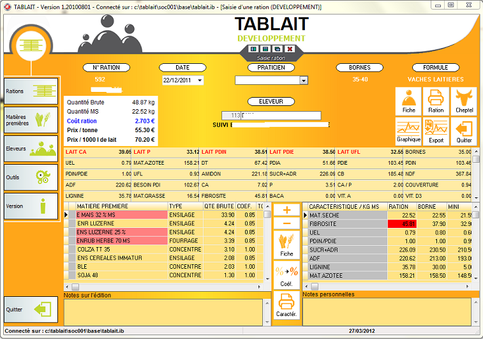This screenshot has height=339, width=483.
Task: Click the Coût ration value 2.703 €
Action: tap(145, 121)
